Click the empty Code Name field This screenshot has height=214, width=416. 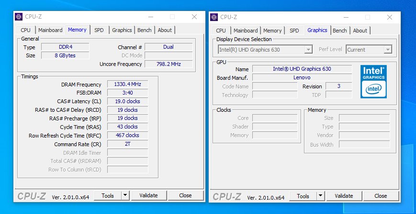coord(275,86)
